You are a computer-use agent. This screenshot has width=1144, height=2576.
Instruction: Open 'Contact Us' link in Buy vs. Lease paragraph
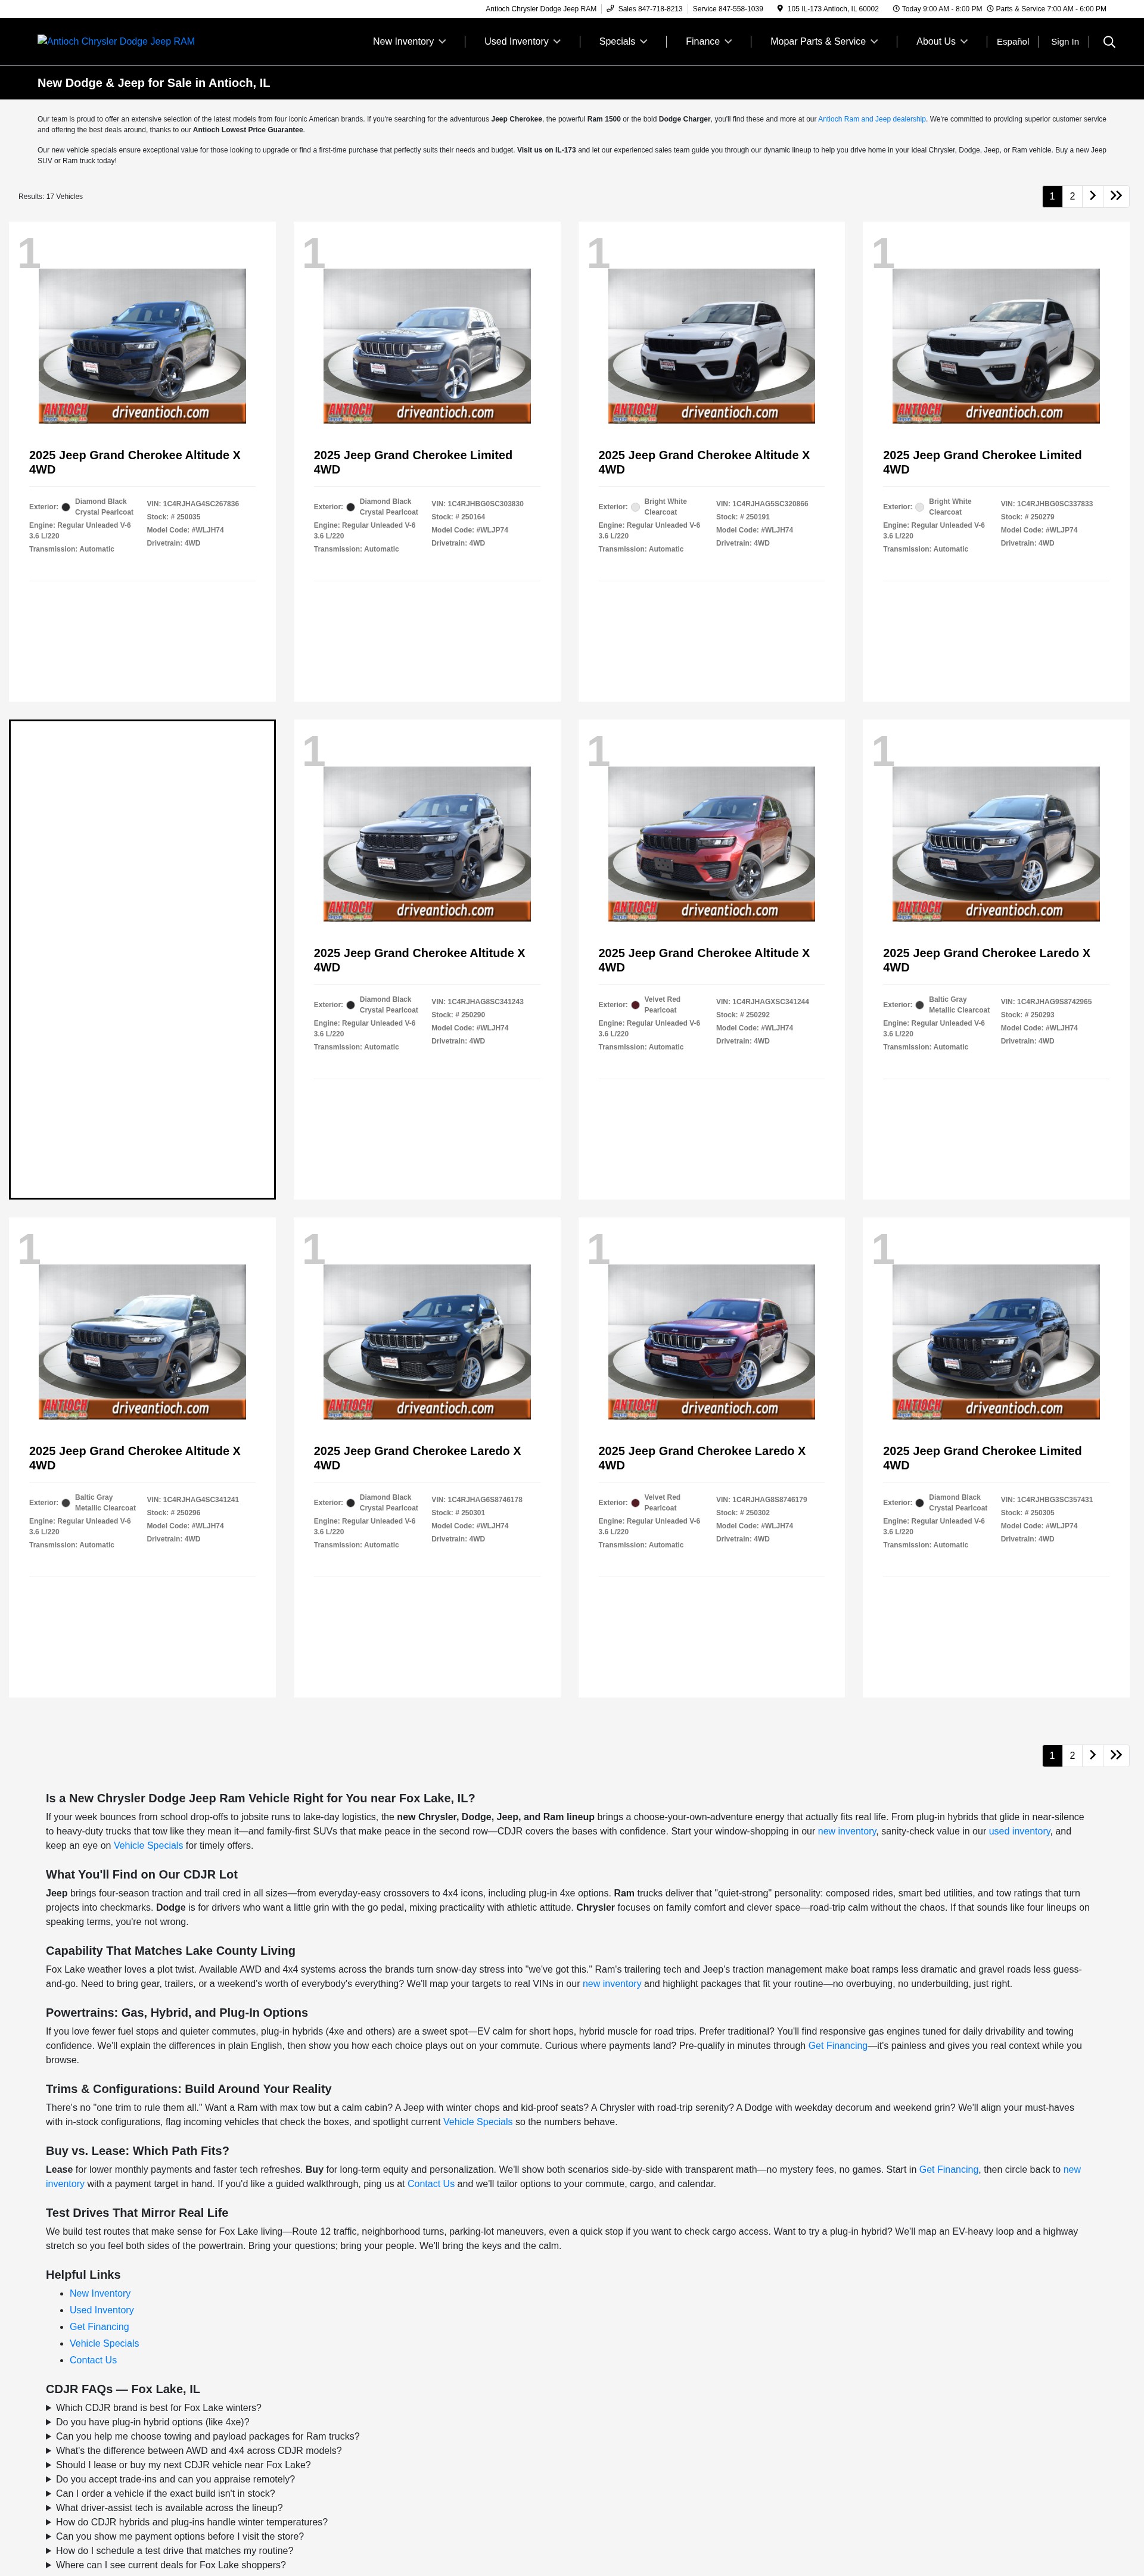click(x=431, y=2183)
